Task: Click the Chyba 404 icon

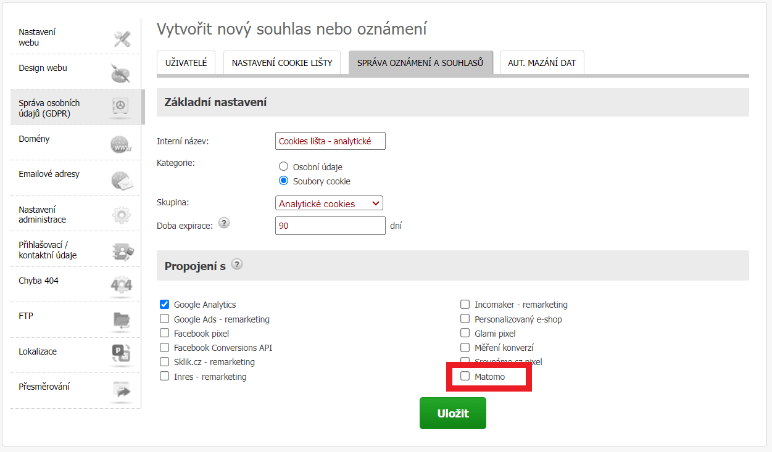Action: click(122, 285)
